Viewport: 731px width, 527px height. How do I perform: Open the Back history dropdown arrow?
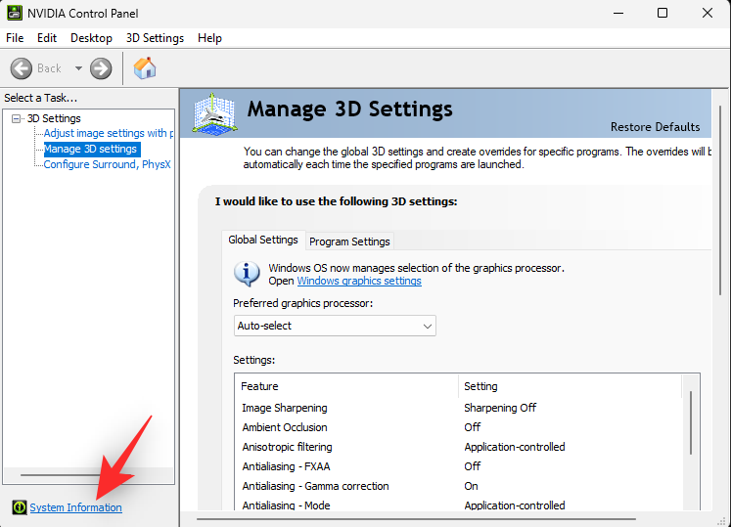[78, 68]
